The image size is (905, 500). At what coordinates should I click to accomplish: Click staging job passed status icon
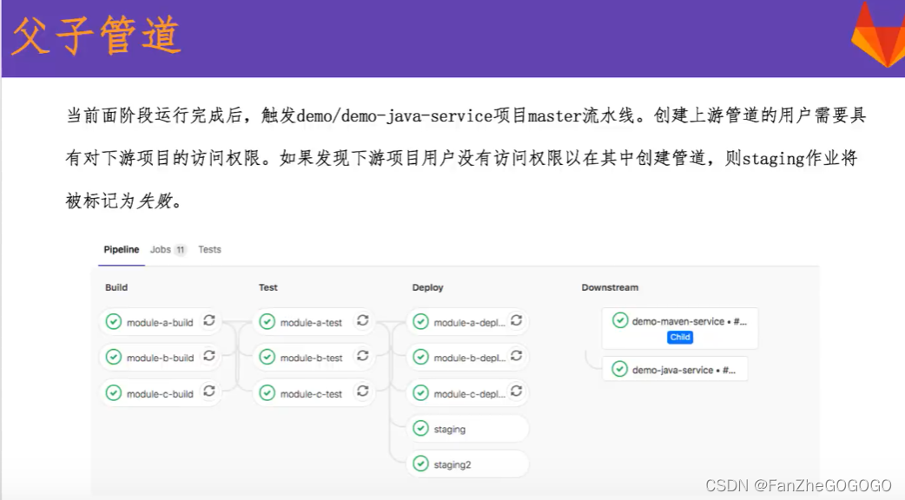tap(420, 429)
